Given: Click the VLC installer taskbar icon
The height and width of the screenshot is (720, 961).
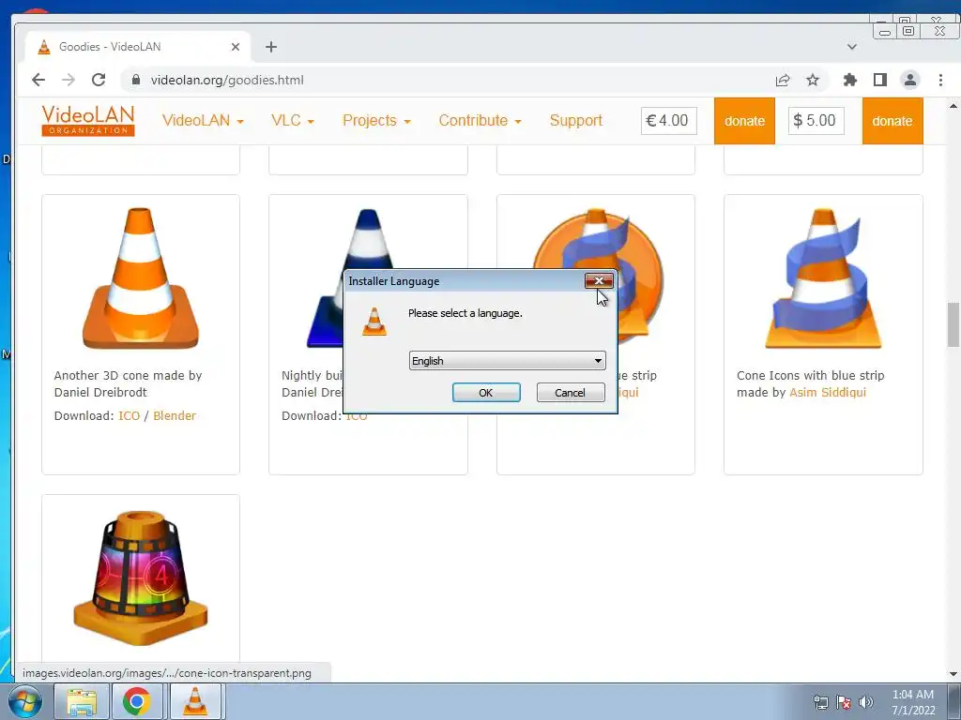Looking at the screenshot, I should coord(195,701).
